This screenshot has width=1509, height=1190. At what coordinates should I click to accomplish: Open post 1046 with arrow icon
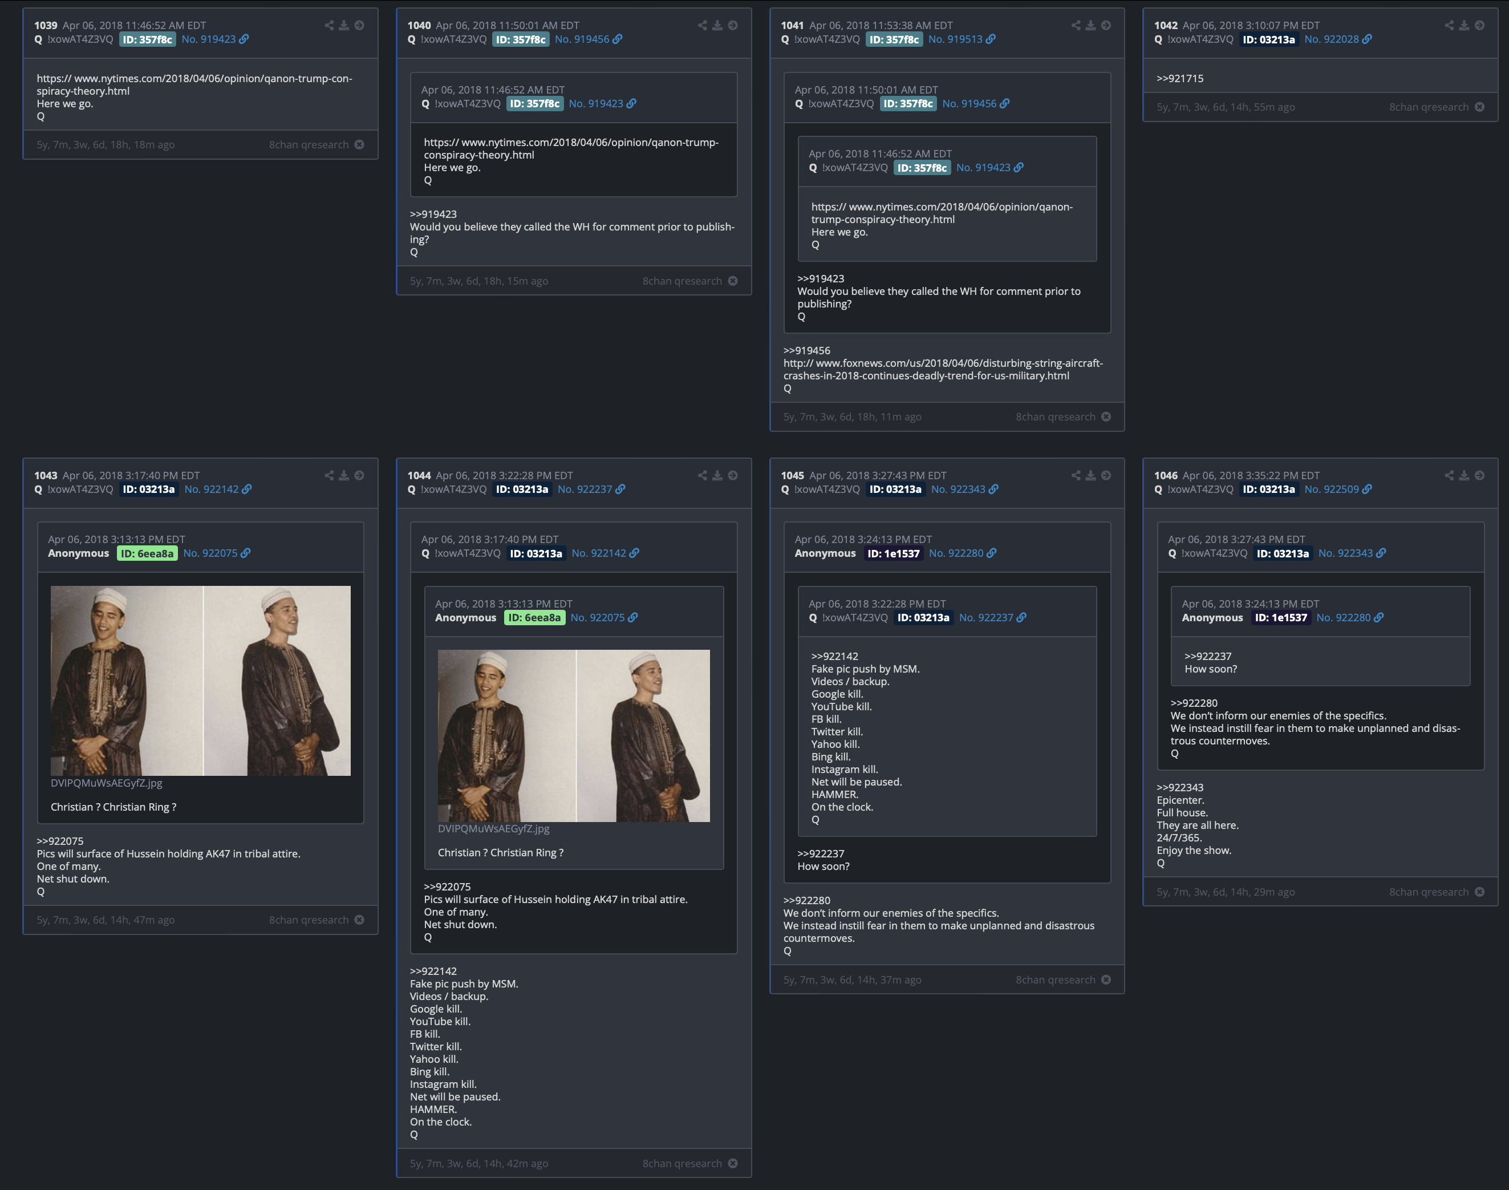(x=1480, y=475)
